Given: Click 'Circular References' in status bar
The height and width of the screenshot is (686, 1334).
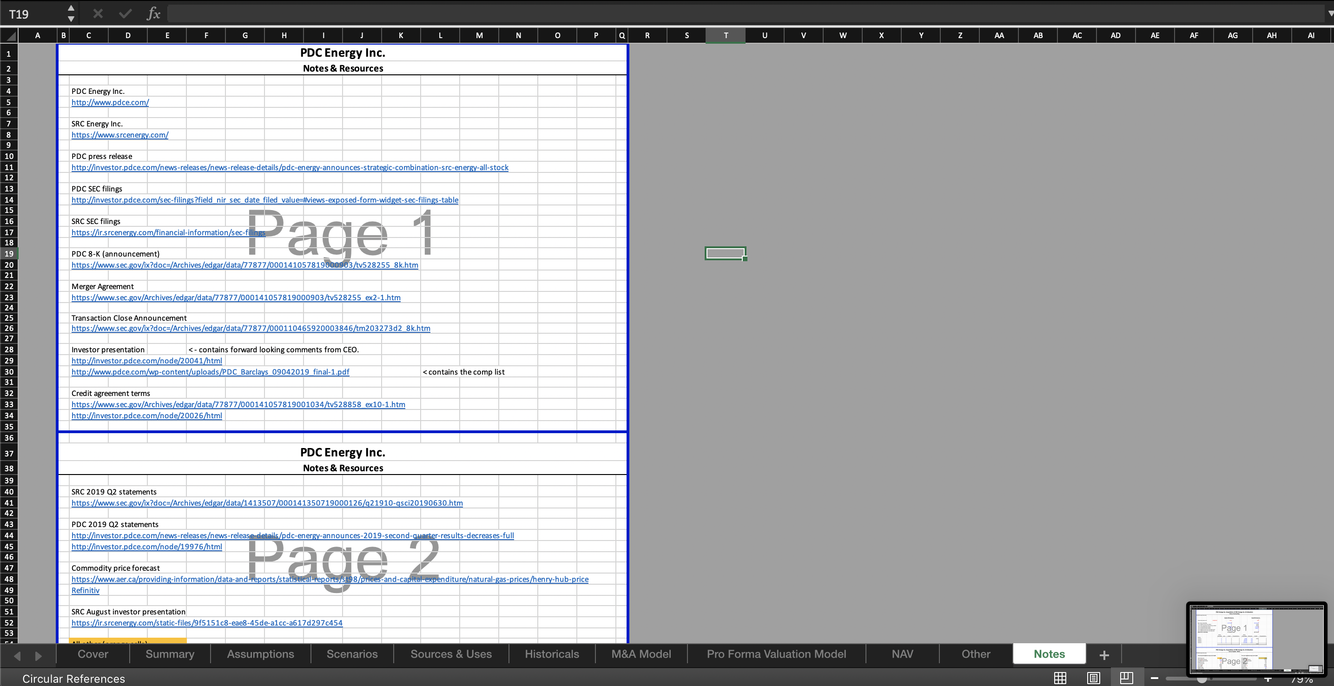Looking at the screenshot, I should tap(73, 679).
